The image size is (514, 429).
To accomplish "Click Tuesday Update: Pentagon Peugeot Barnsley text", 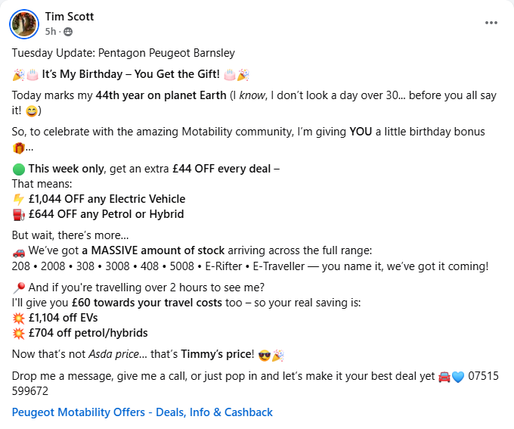I will click(123, 53).
